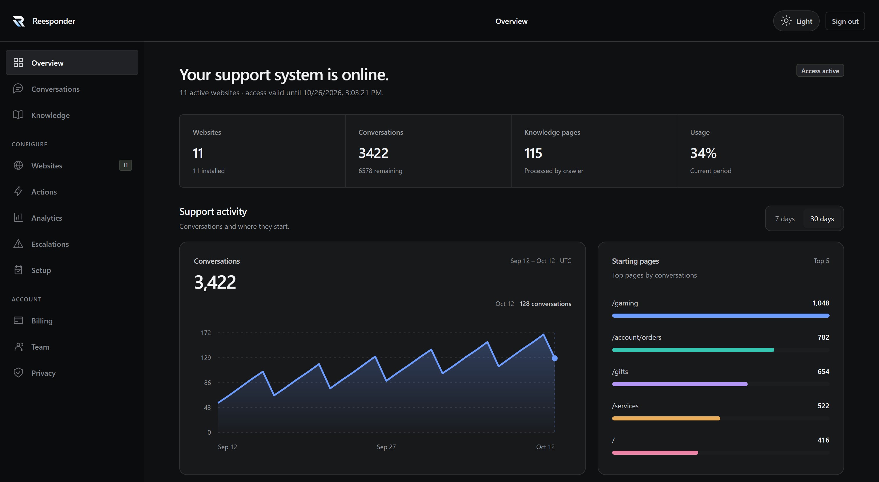Click the Knowledge pages stat card
The width and height of the screenshot is (879, 482).
click(594, 151)
